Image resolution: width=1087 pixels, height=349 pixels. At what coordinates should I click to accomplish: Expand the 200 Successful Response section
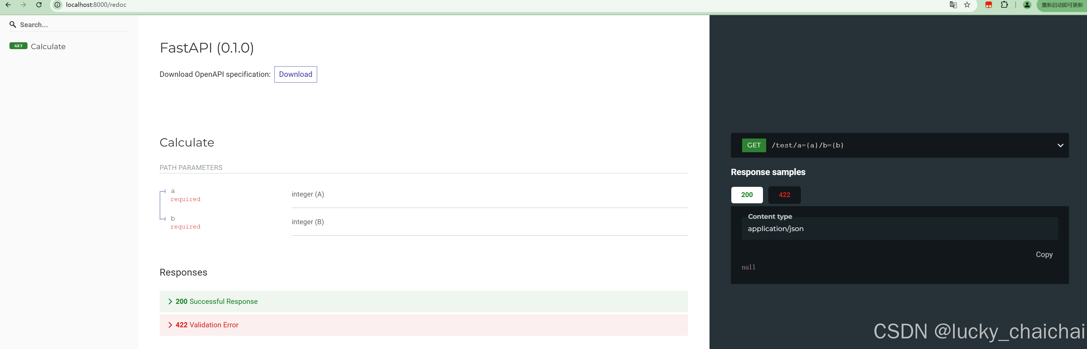(424, 301)
